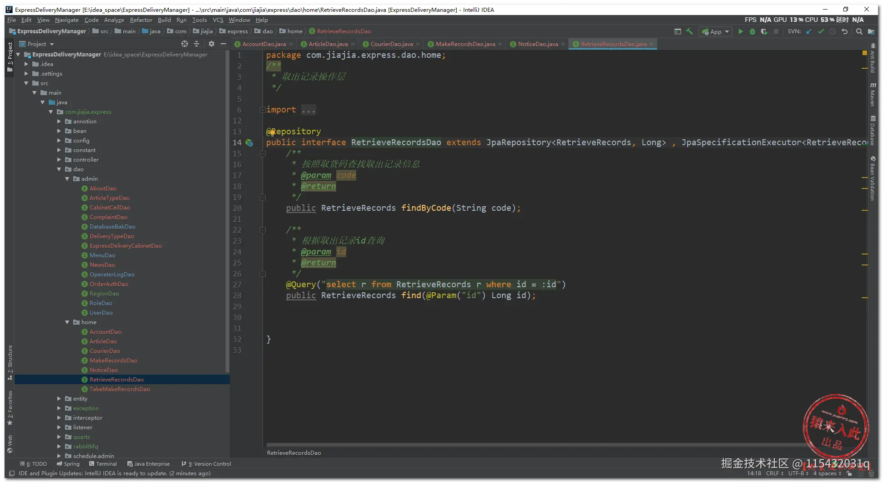Commit changes with the SVN checkmark icon

(821, 31)
